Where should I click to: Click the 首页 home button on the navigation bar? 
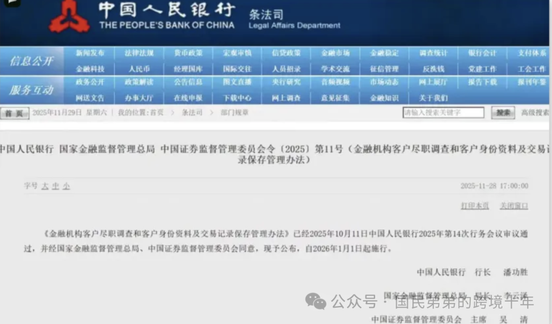tap(14, 113)
